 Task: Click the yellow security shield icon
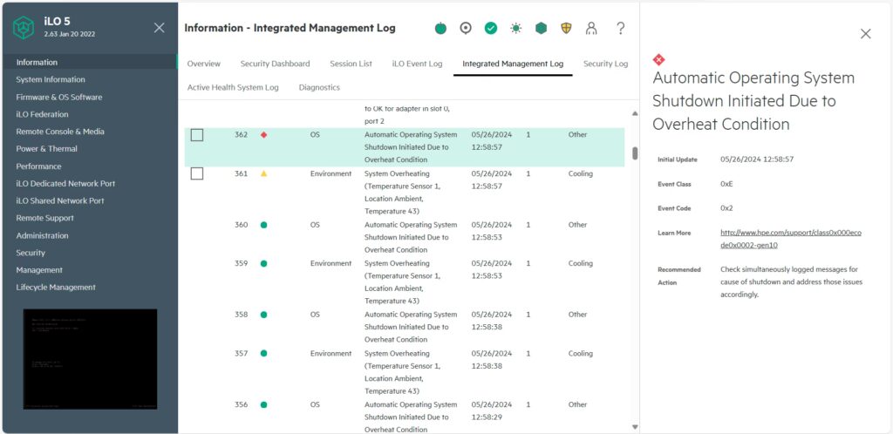point(566,28)
